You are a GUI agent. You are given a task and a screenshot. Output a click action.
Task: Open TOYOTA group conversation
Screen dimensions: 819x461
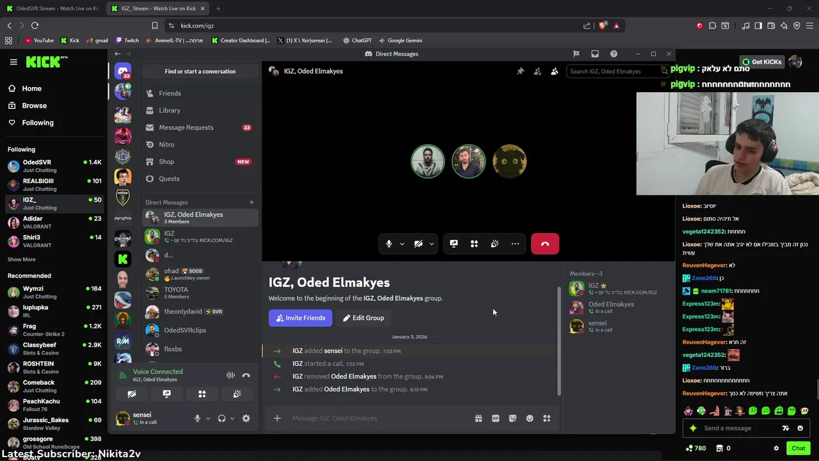(200, 293)
